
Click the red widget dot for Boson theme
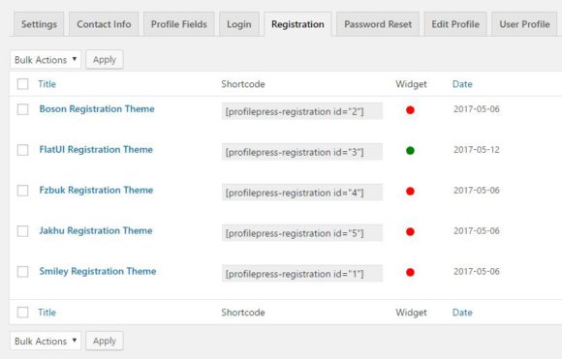(x=410, y=110)
